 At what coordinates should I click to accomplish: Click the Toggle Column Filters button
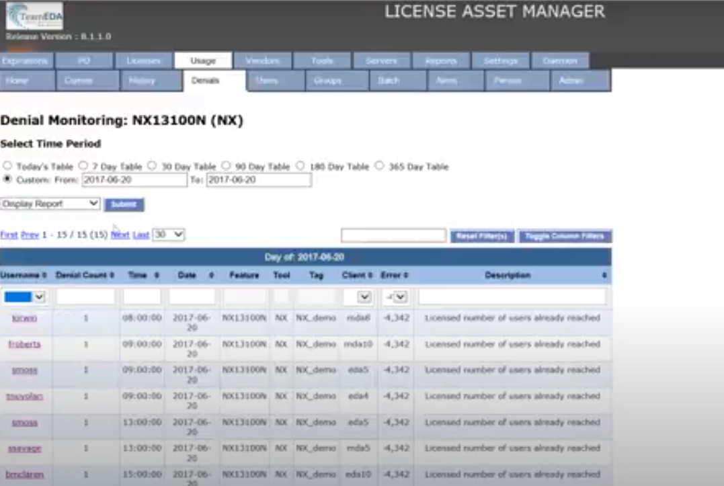(564, 236)
